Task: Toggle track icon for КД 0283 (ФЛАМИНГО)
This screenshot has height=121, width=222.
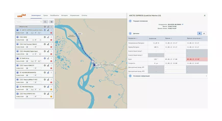Action: 48,72
